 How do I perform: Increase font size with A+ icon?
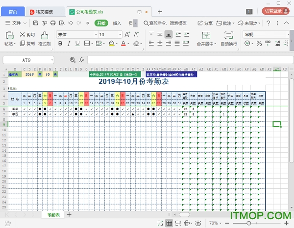tap(127, 34)
